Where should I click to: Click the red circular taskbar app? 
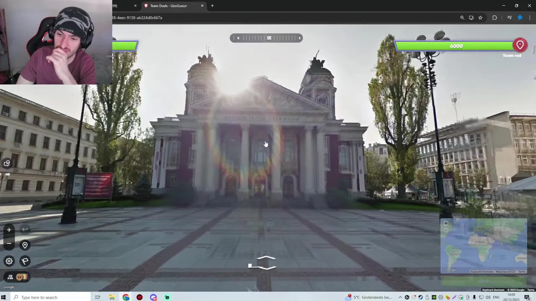click(139, 297)
